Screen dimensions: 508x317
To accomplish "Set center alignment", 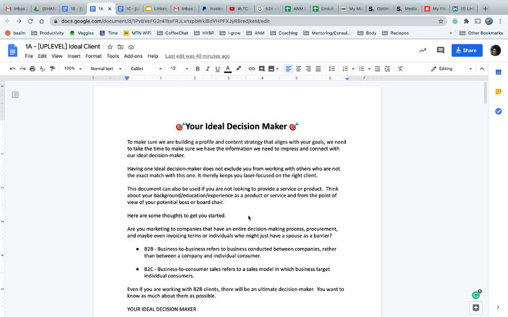I will pyautogui.click(x=298, y=68).
